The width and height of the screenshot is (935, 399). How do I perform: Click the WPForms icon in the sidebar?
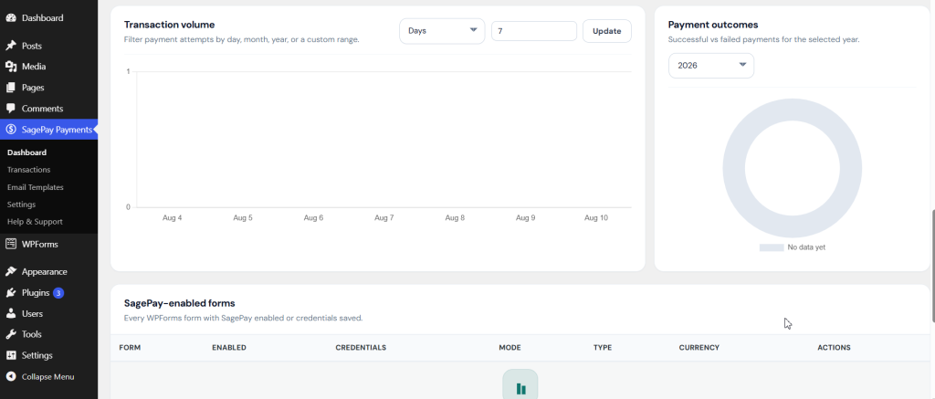point(11,244)
